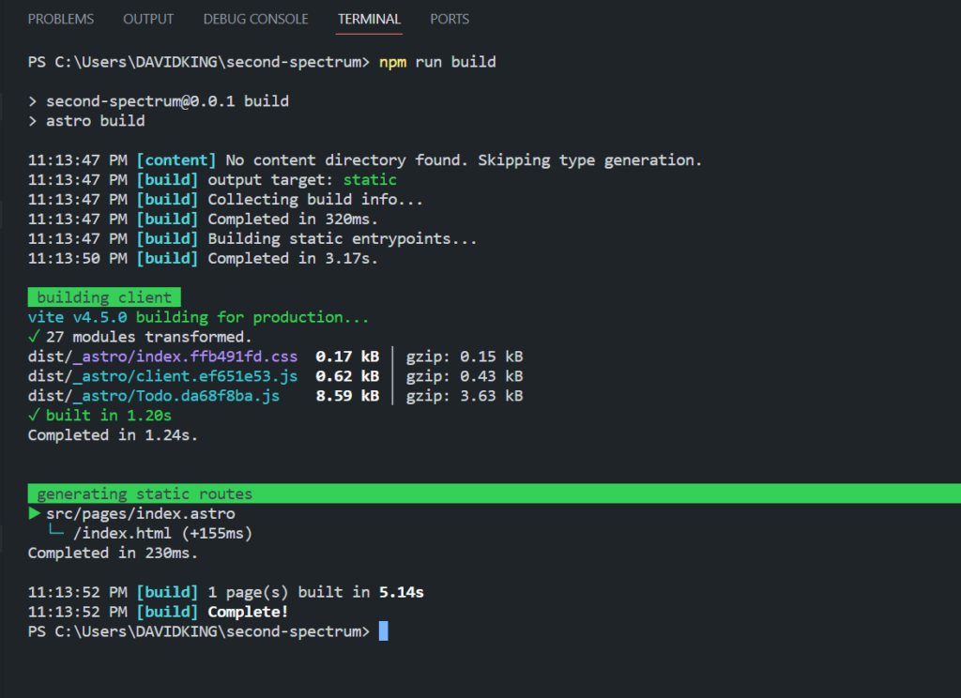Show the DEBUG CONSOLE tab

pos(255,19)
